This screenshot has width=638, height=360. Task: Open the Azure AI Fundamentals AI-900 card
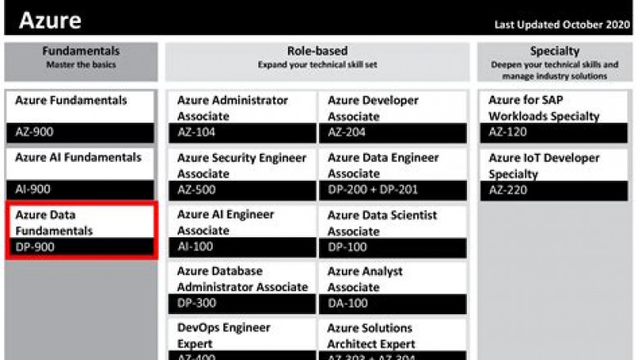[81, 173]
